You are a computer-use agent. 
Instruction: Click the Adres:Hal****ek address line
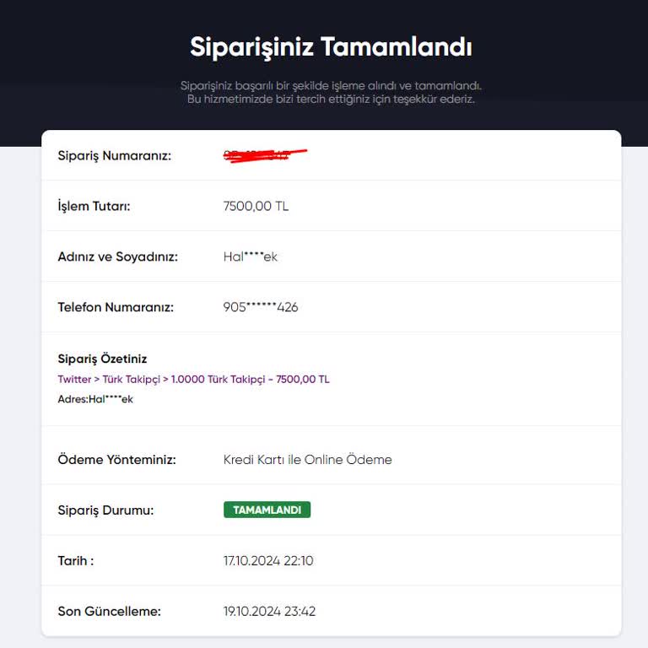(95, 399)
